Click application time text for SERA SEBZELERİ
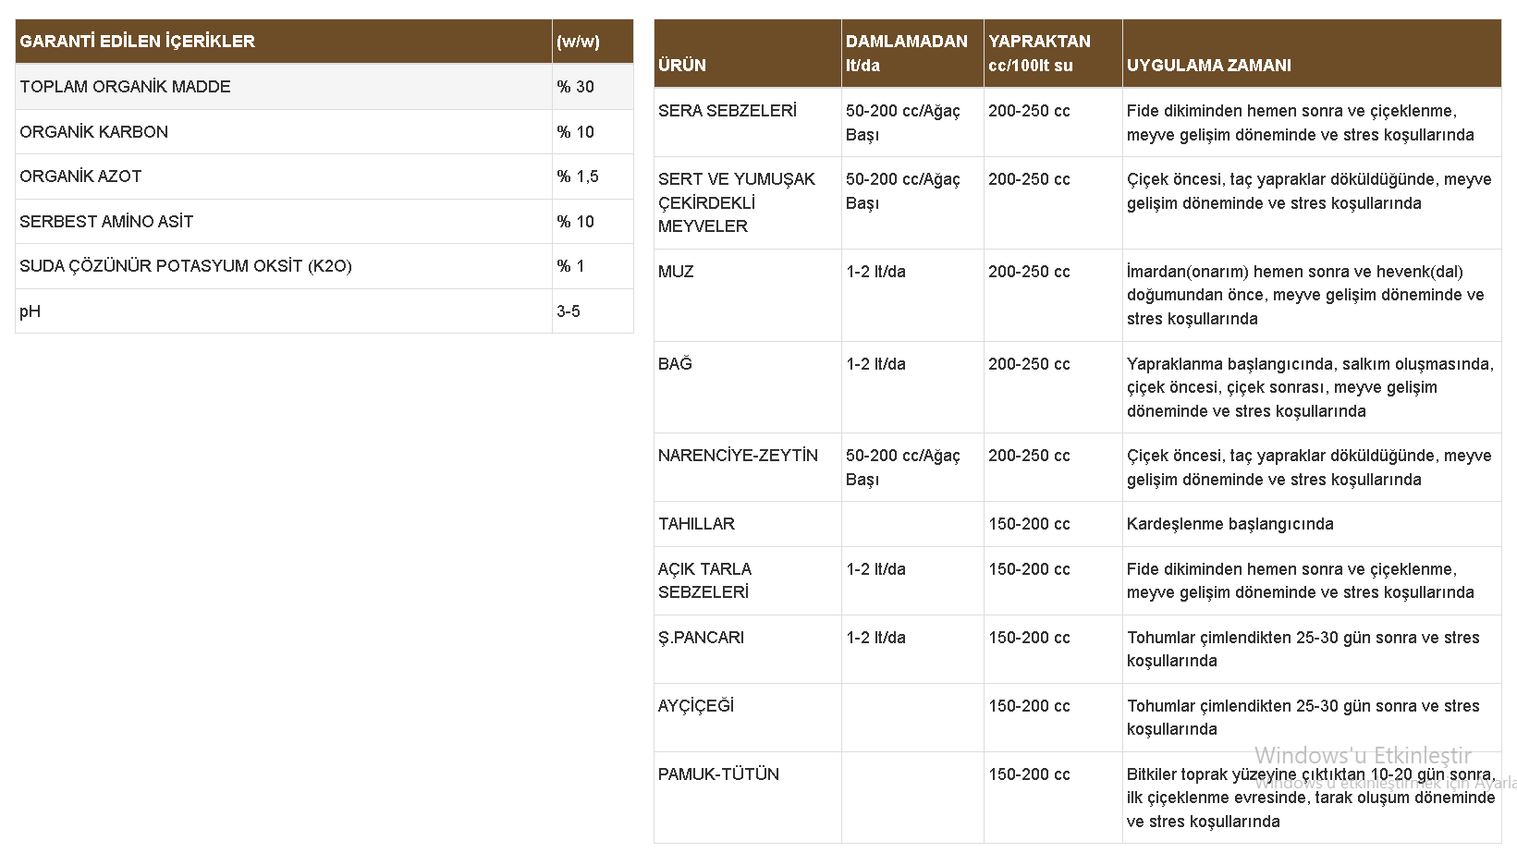Image resolution: width=1517 pixels, height=853 pixels. click(x=1301, y=123)
